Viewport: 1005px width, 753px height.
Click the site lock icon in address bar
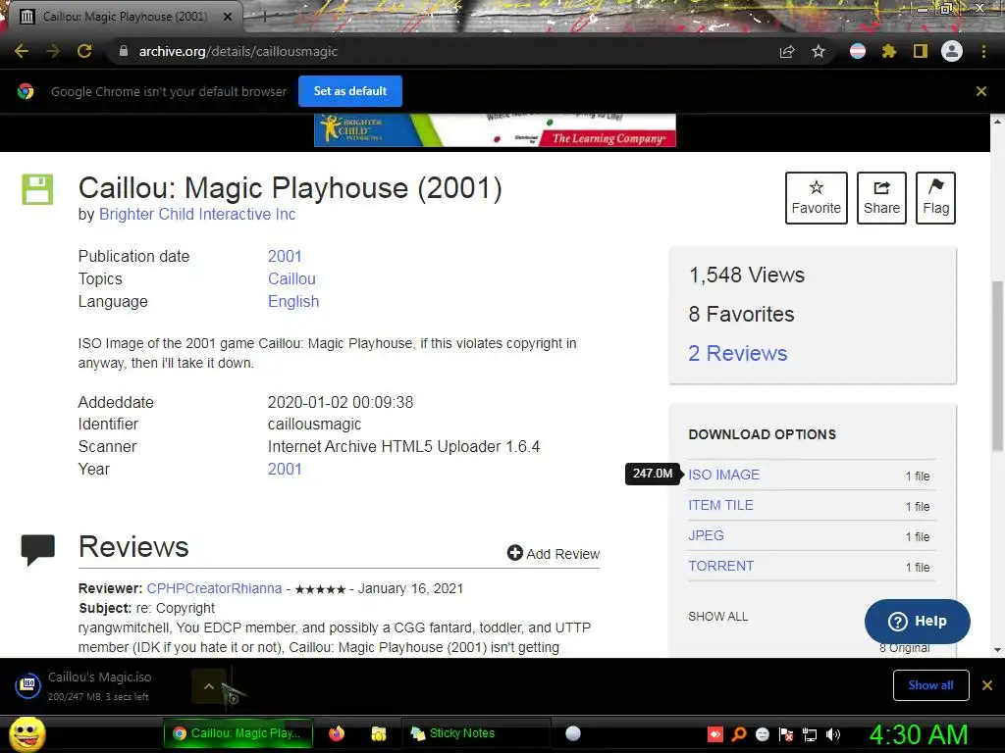[x=124, y=51]
